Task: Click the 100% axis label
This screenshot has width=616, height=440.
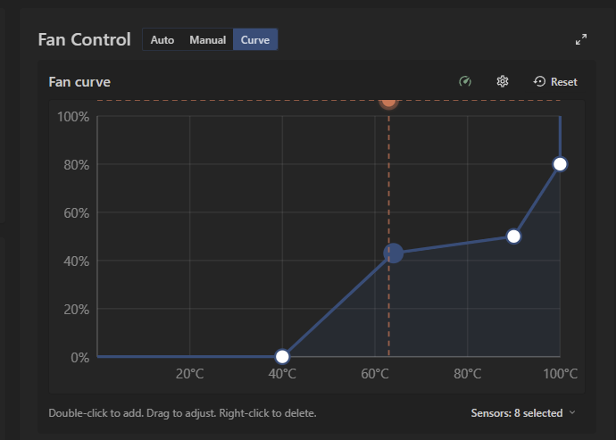Action: [x=73, y=117]
